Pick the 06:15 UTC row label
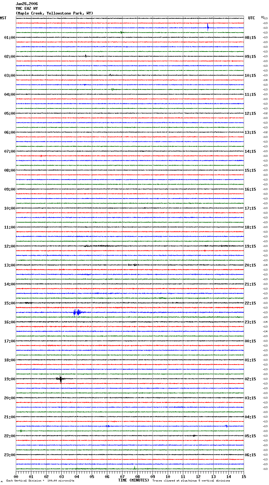 tap(250, 455)
